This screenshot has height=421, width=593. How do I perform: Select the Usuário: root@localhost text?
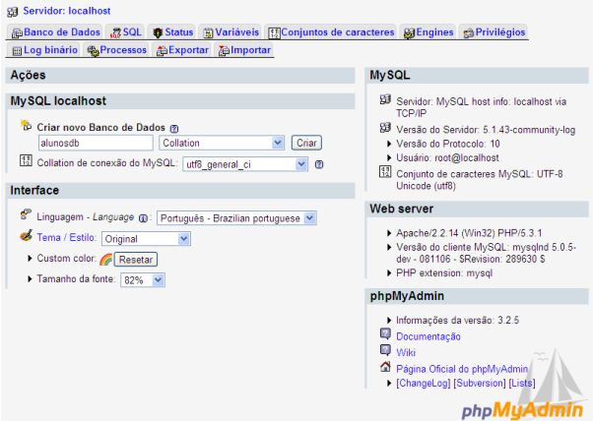pos(447,157)
